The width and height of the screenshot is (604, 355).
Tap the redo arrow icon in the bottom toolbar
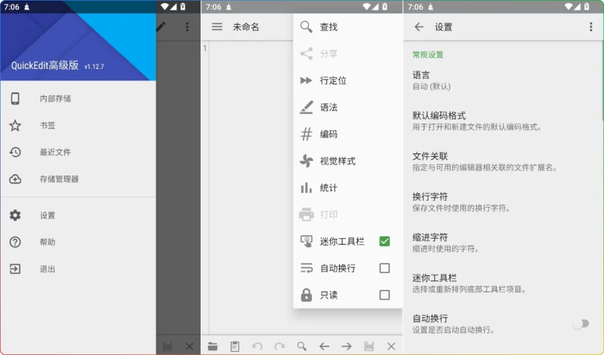coord(280,347)
